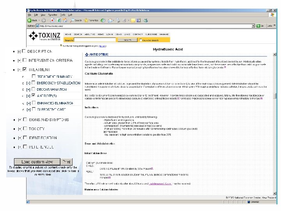281x211 pixels.
Task: Open the Edit menu
Action: click(36, 15)
